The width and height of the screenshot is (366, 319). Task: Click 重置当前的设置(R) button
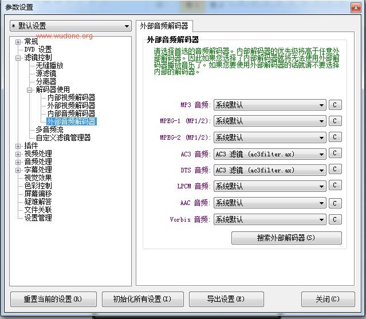tap(53, 299)
